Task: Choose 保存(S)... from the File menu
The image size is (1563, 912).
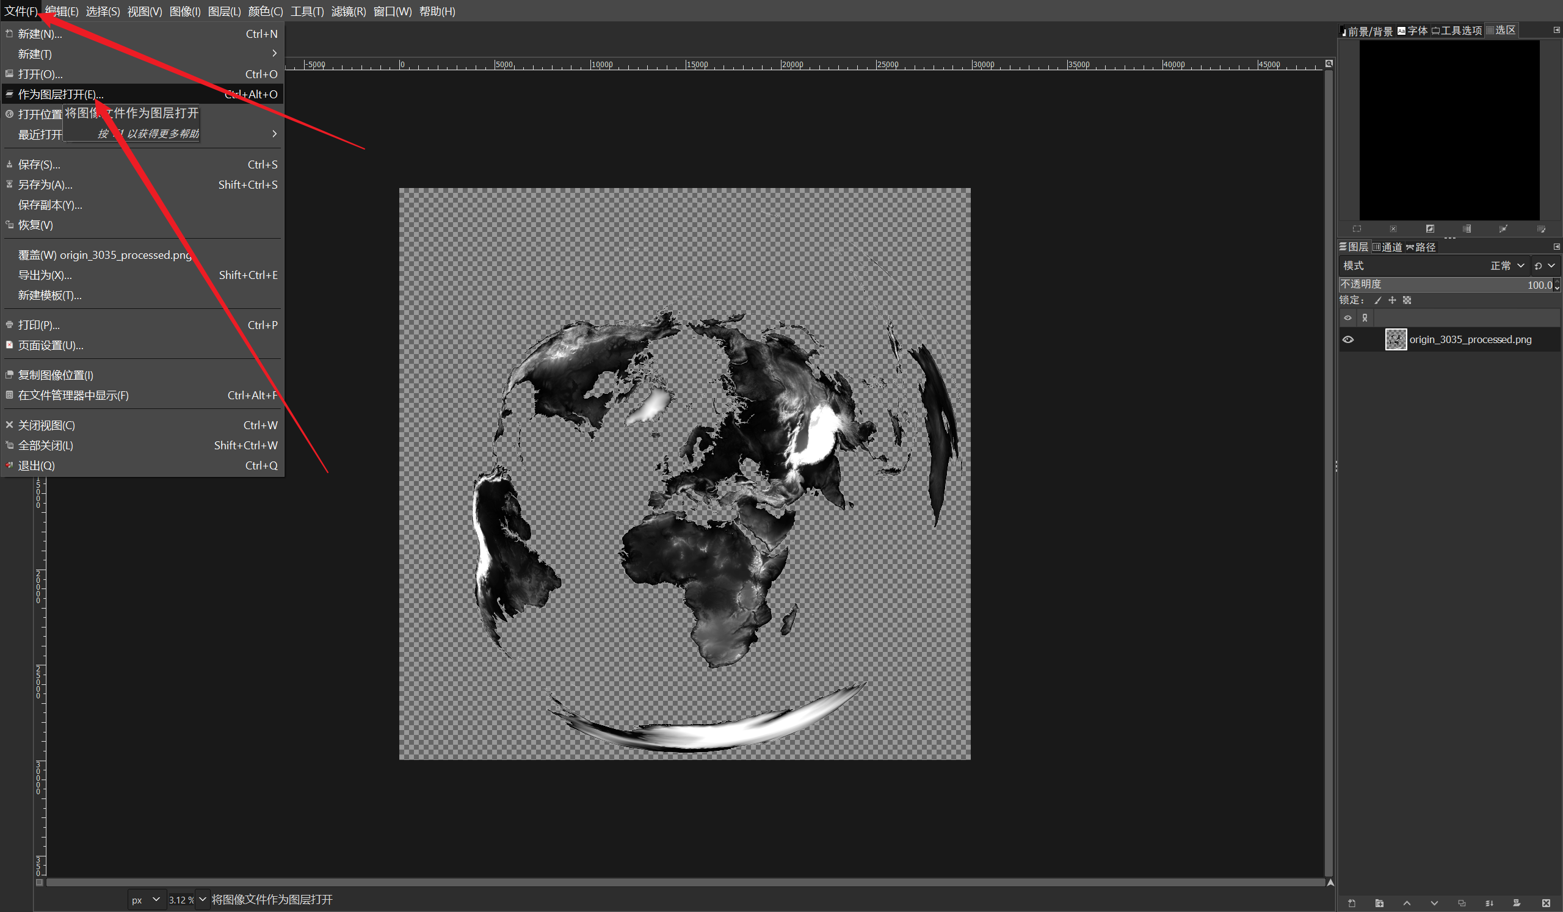Action: coord(142,165)
